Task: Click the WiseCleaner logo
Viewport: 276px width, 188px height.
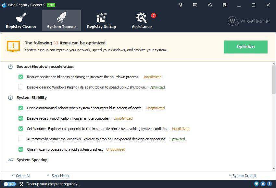Action: (249, 21)
